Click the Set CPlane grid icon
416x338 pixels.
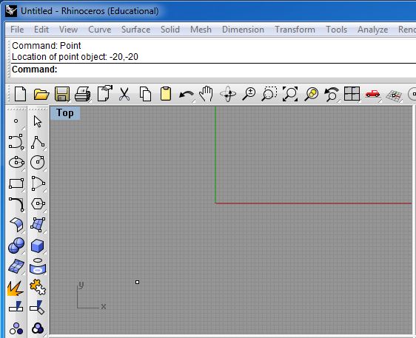pyautogui.click(x=394, y=95)
